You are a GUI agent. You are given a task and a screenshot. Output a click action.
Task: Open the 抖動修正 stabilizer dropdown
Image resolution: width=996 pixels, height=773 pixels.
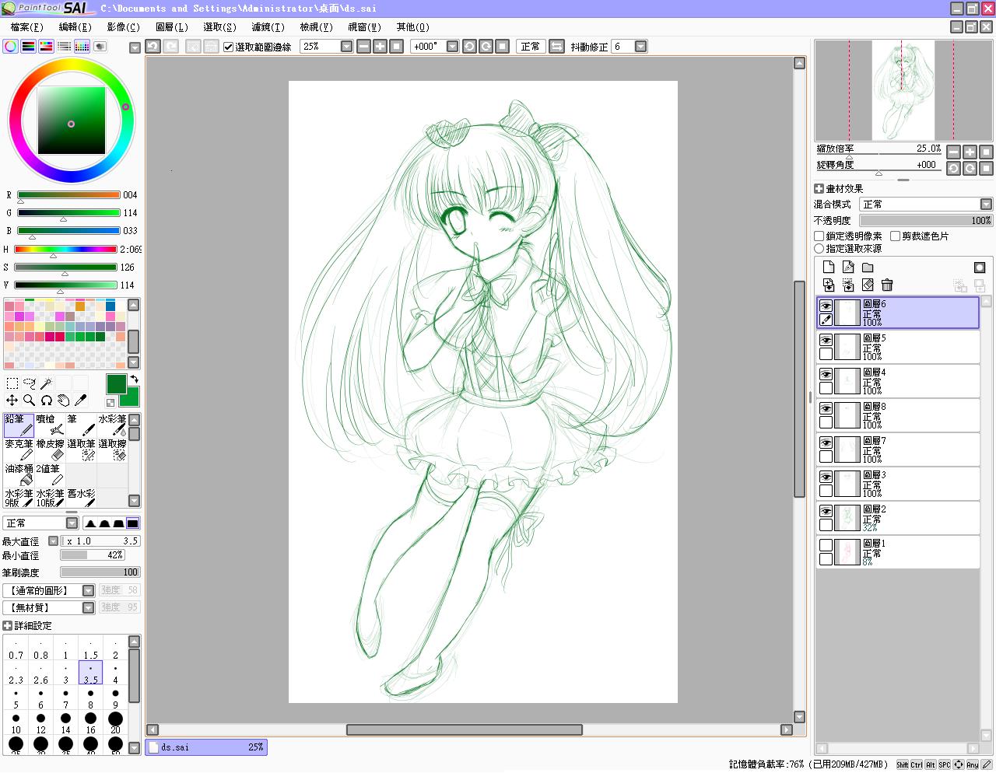coord(641,47)
